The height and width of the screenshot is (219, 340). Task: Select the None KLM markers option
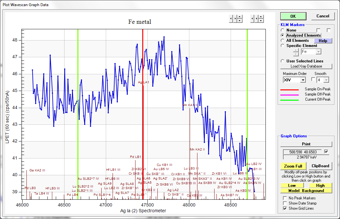tap(283, 30)
